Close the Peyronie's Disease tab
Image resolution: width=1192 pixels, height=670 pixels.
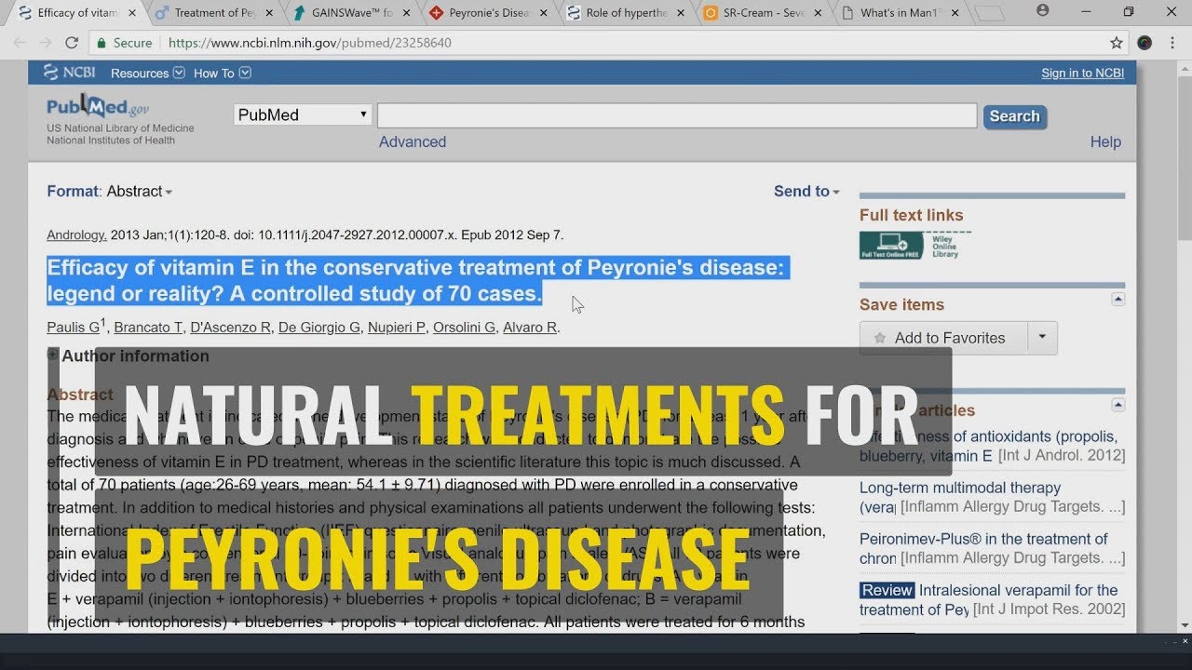543,13
